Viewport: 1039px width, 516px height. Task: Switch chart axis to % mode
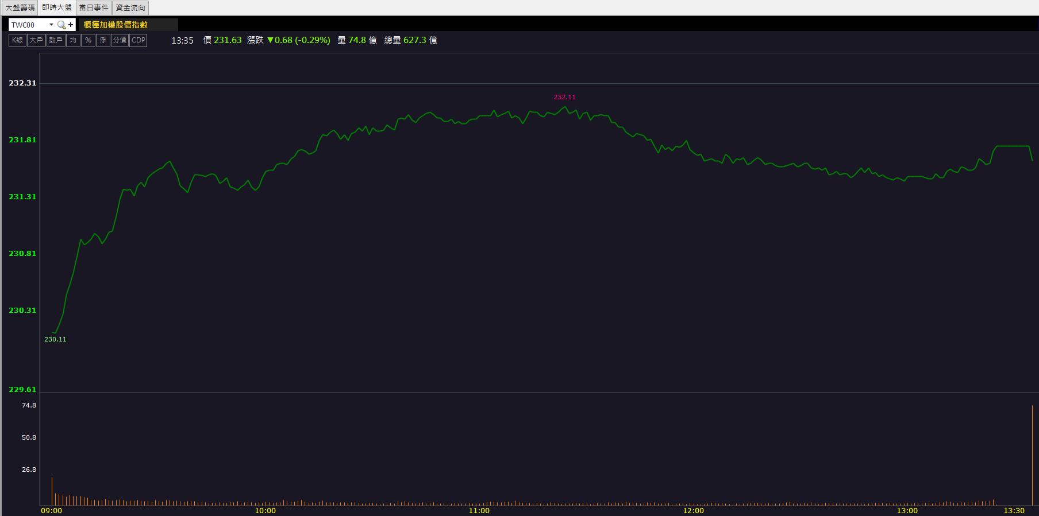point(88,40)
